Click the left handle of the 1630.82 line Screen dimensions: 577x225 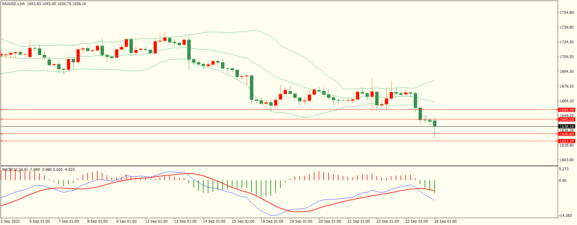[2, 134]
